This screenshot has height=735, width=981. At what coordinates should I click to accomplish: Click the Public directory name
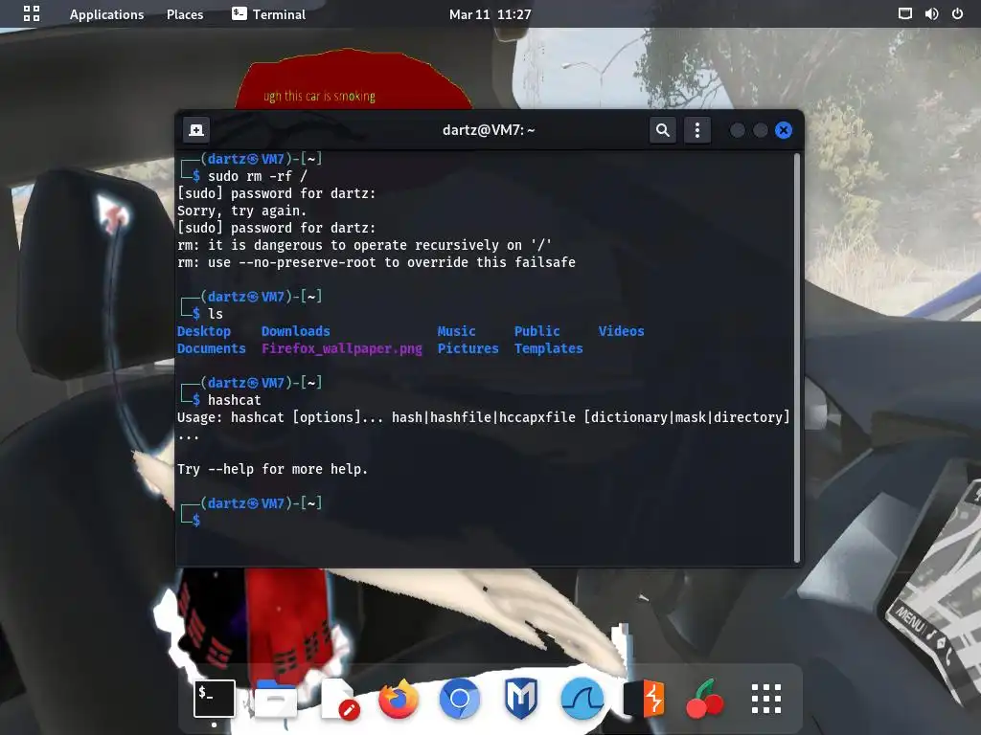536,331
